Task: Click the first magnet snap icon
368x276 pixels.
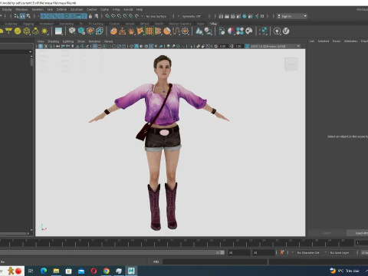Action: (x=107, y=16)
